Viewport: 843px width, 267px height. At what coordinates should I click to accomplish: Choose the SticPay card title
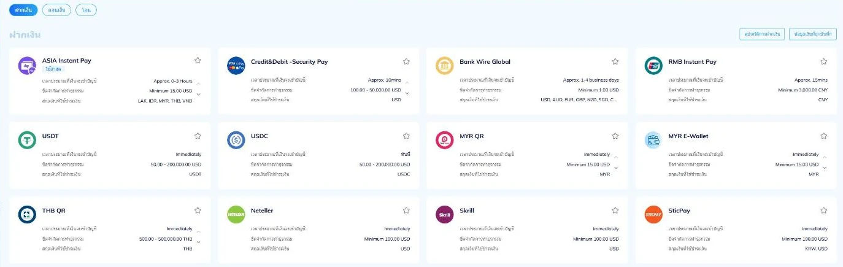tap(679, 210)
